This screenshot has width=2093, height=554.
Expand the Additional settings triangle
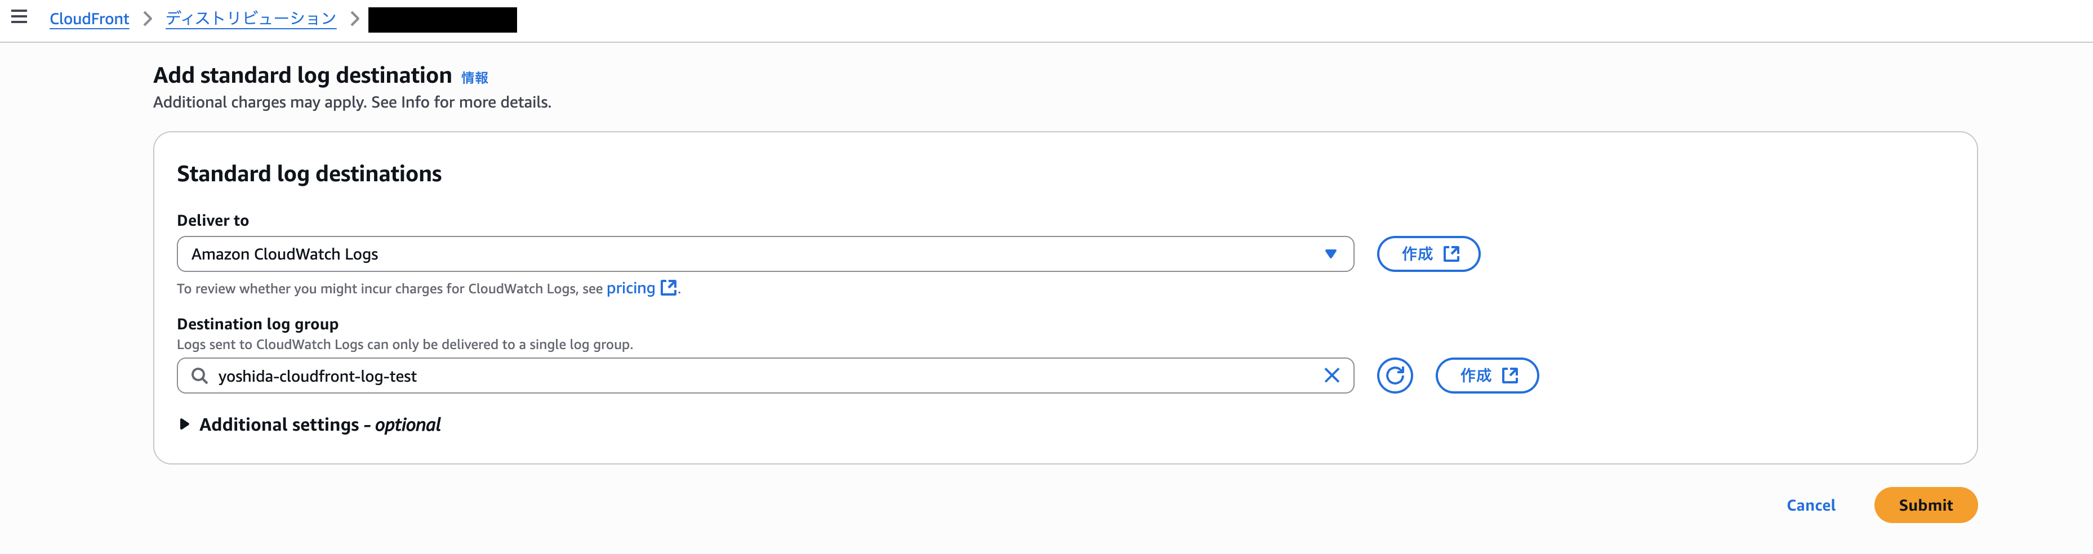click(184, 425)
